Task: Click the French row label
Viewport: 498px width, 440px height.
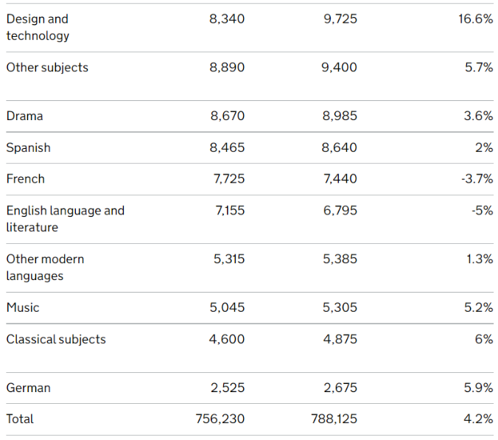Action: pos(26,179)
